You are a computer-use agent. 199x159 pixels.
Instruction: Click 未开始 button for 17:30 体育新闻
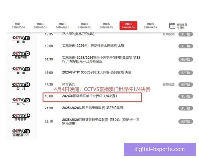pyautogui.click(x=186, y=85)
